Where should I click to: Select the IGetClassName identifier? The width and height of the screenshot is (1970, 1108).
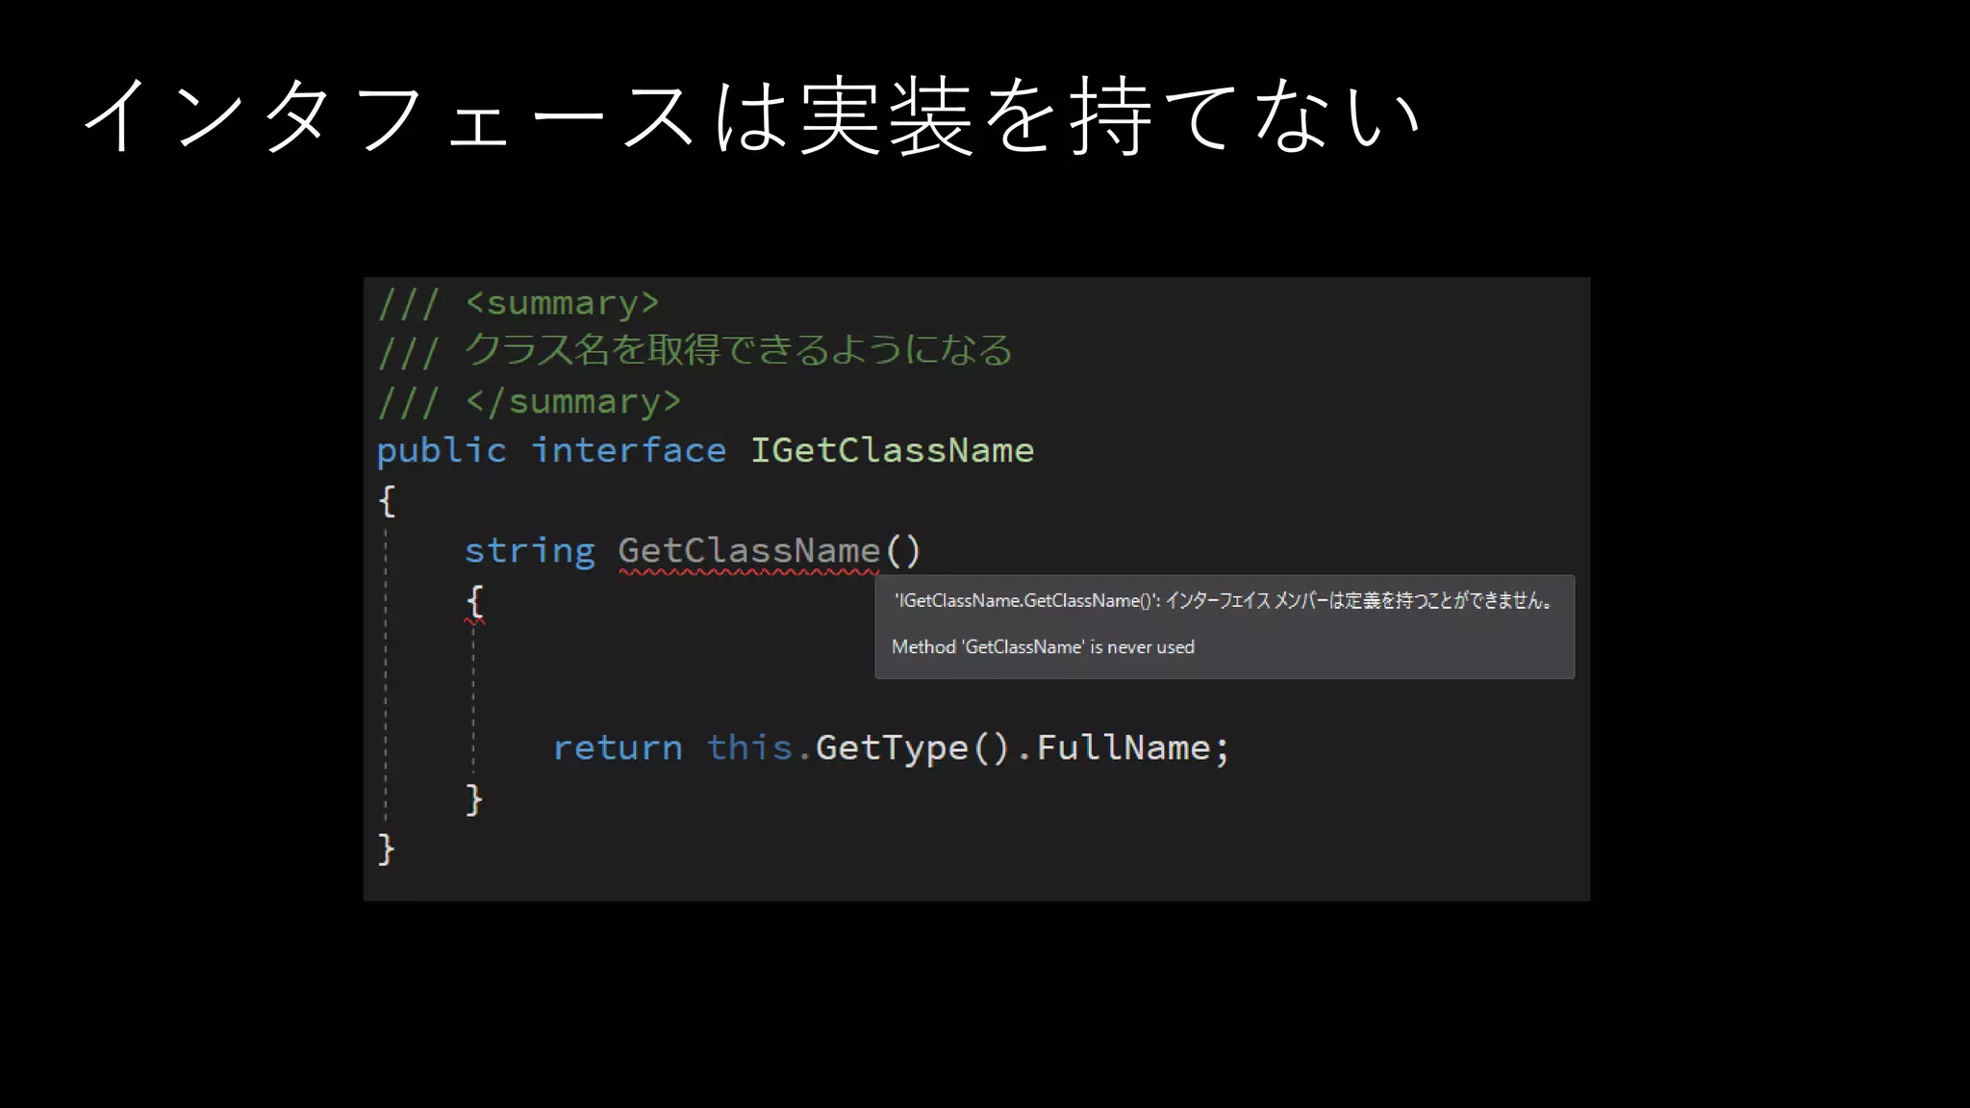(x=893, y=450)
